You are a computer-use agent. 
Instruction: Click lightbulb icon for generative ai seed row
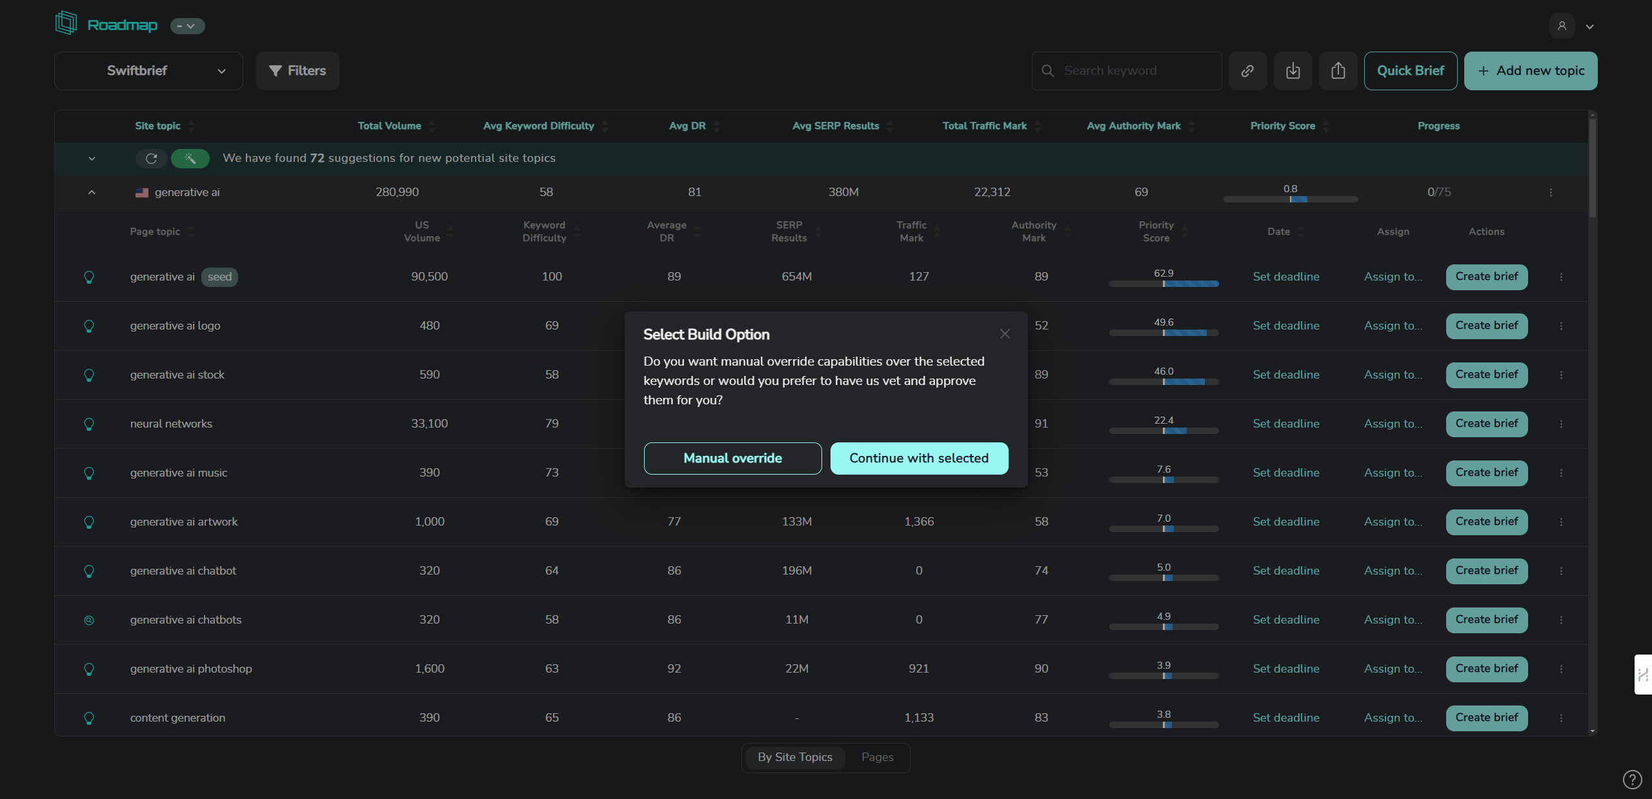89,277
